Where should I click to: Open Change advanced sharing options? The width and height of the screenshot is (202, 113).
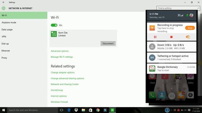pyautogui.click(x=67, y=78)
